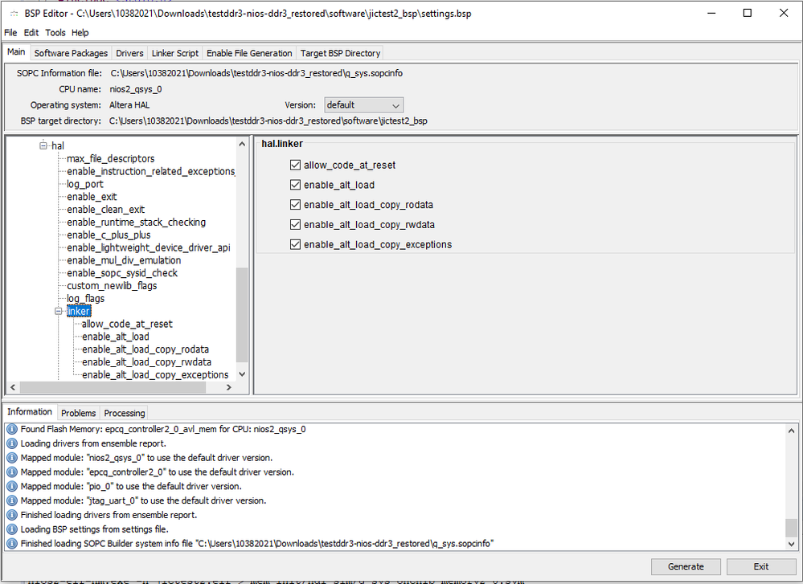Switch to the Main tab

click(x=16, y=51)
